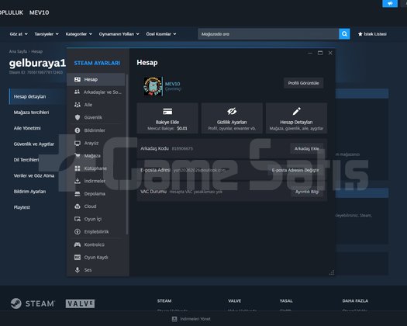Select Bildirim Ayarları menu item
407x326 pixels.
coord(29,192)
